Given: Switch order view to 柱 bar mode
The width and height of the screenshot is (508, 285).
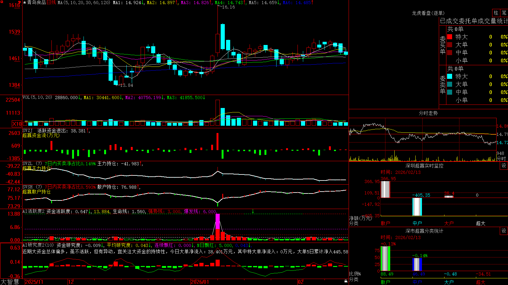Looking at the screenshot, I should (x=496, y=13).
